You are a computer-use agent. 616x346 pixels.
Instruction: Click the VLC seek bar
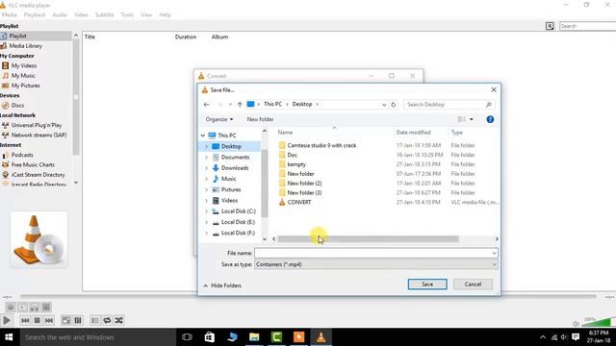tap(308, 297)
